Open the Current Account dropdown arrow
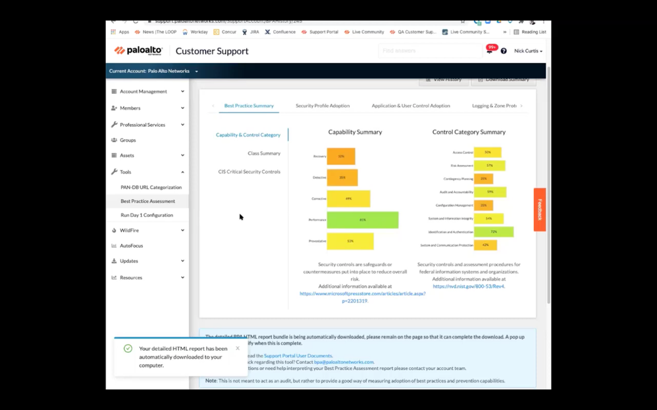657x410 pixels. click(x=197, y=71)
